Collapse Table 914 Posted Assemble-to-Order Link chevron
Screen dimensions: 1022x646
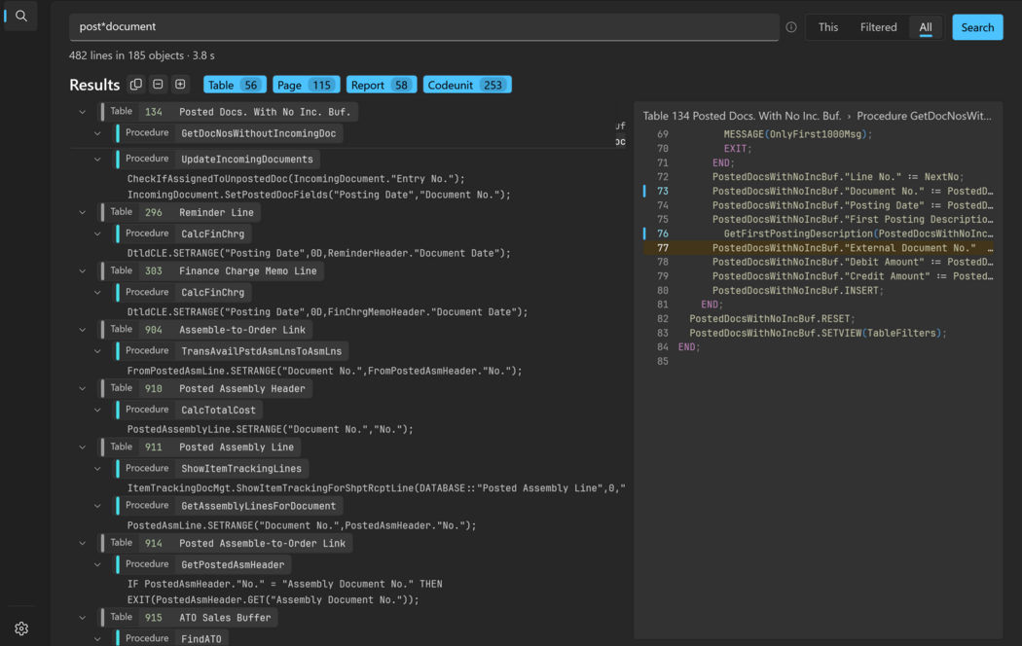[82, 543]
